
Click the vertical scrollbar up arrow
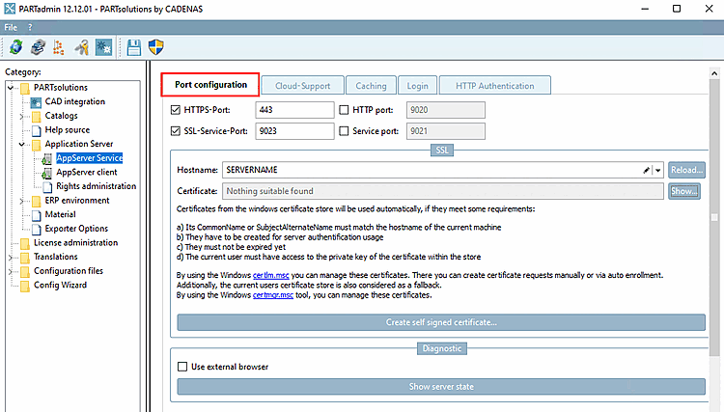pos(714,73)
